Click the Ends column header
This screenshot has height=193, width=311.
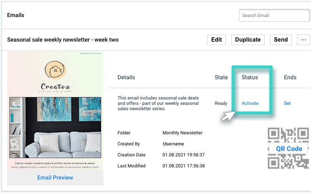290,77
